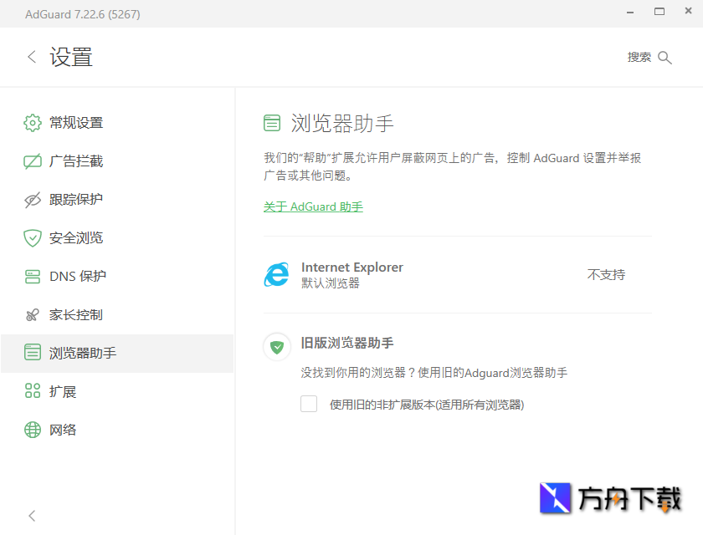Viewport: 703px width, 535px height.
Task: Click the search magnifier icon
Action: point(665,57)
